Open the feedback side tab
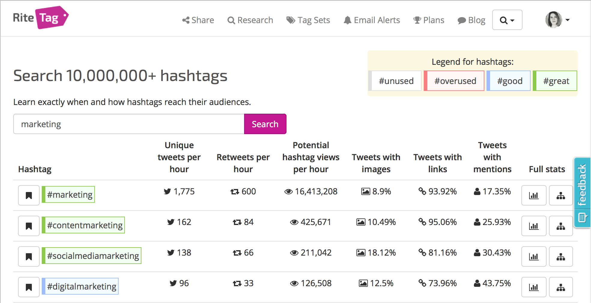591x303 pixels. point(582,193)
